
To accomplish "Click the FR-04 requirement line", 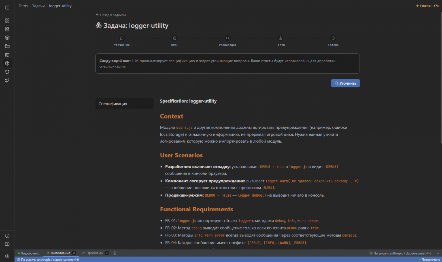I will [x=236, y=243].
